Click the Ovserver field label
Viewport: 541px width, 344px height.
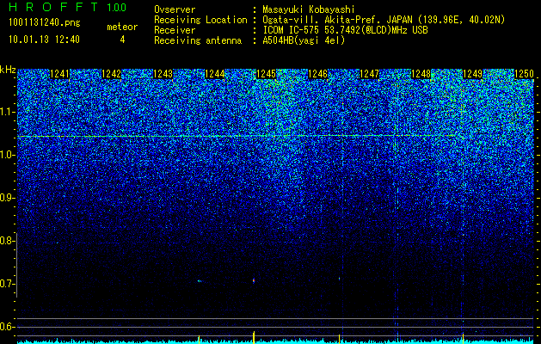pyautogui.click(x=175, y=9)
